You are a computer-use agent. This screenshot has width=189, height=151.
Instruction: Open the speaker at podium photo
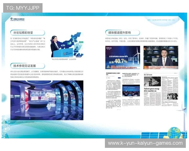tap(67, 45)
